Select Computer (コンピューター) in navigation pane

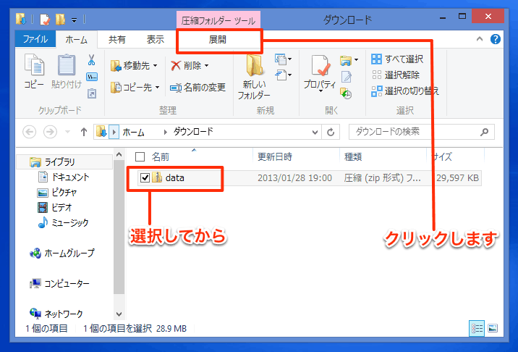(59, 283)
